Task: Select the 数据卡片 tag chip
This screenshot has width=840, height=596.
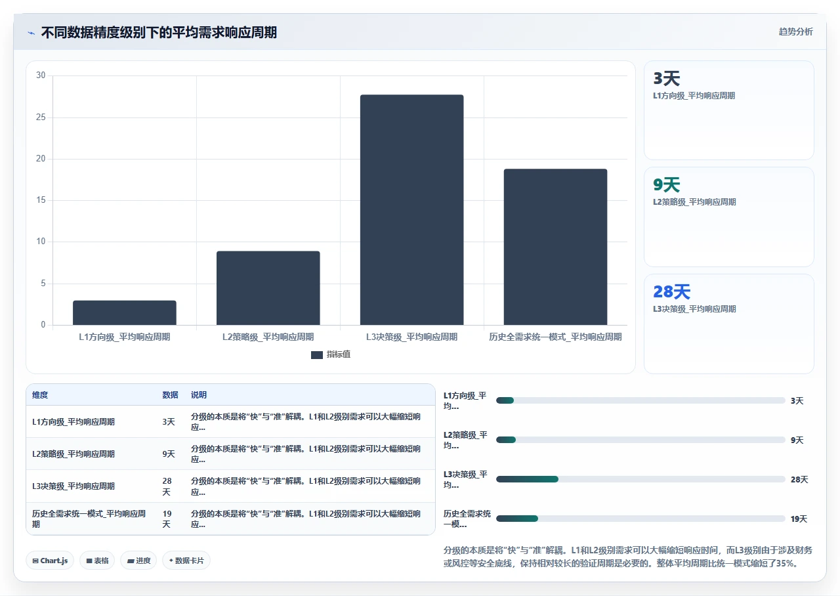Action: tap(186, 561)
